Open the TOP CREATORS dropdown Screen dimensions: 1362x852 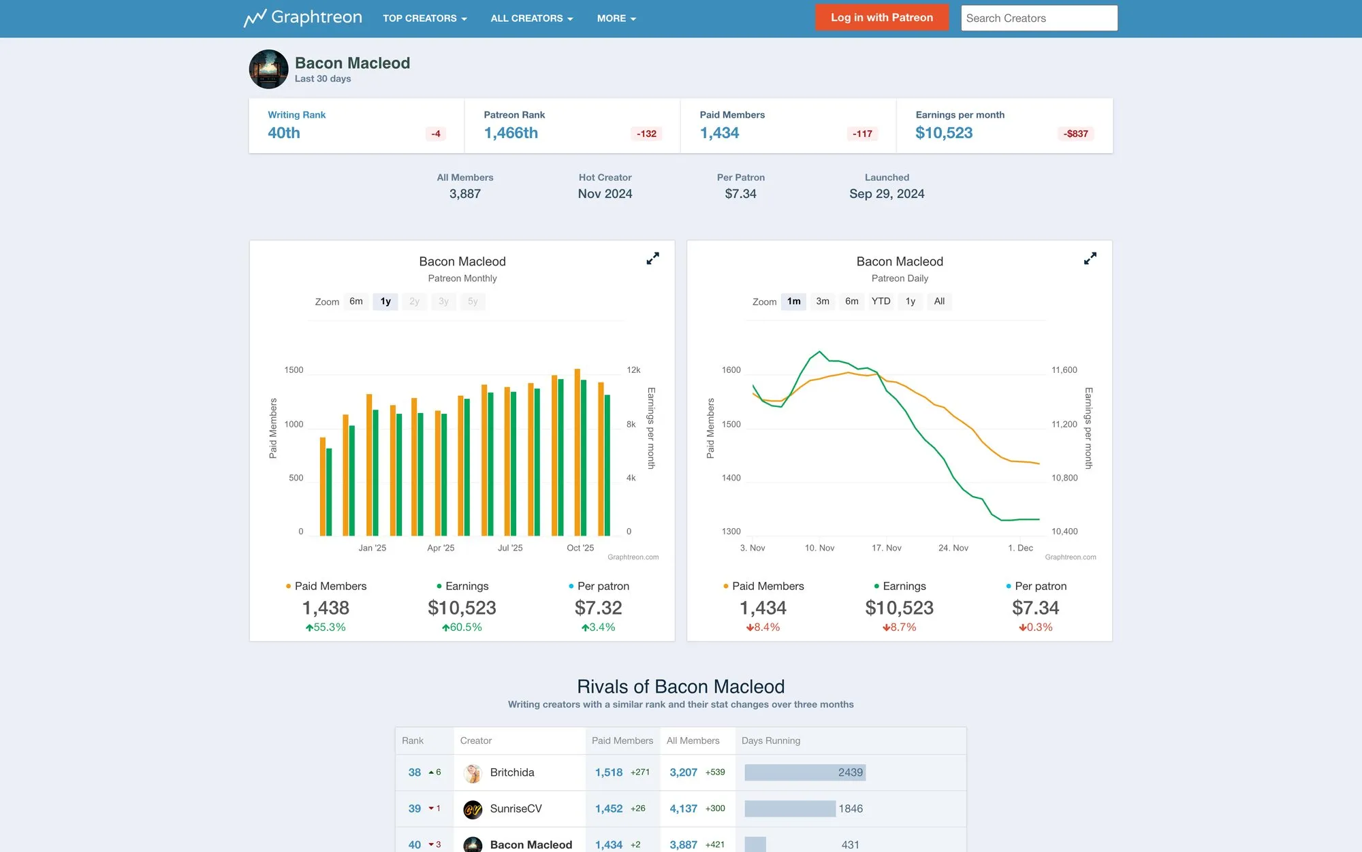(x=424, y=18)
